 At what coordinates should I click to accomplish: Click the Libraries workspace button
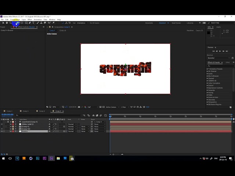coord(190,23)
